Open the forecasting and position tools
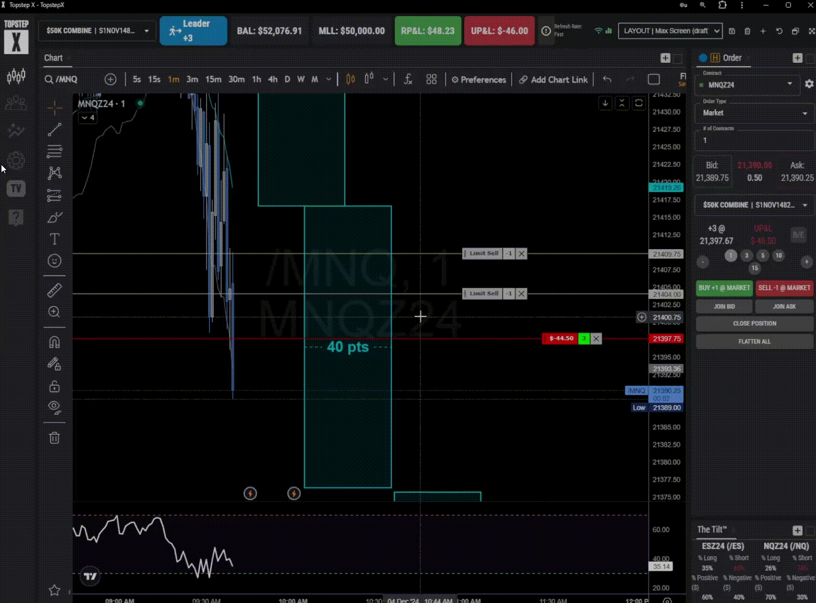 coord(54,195)
